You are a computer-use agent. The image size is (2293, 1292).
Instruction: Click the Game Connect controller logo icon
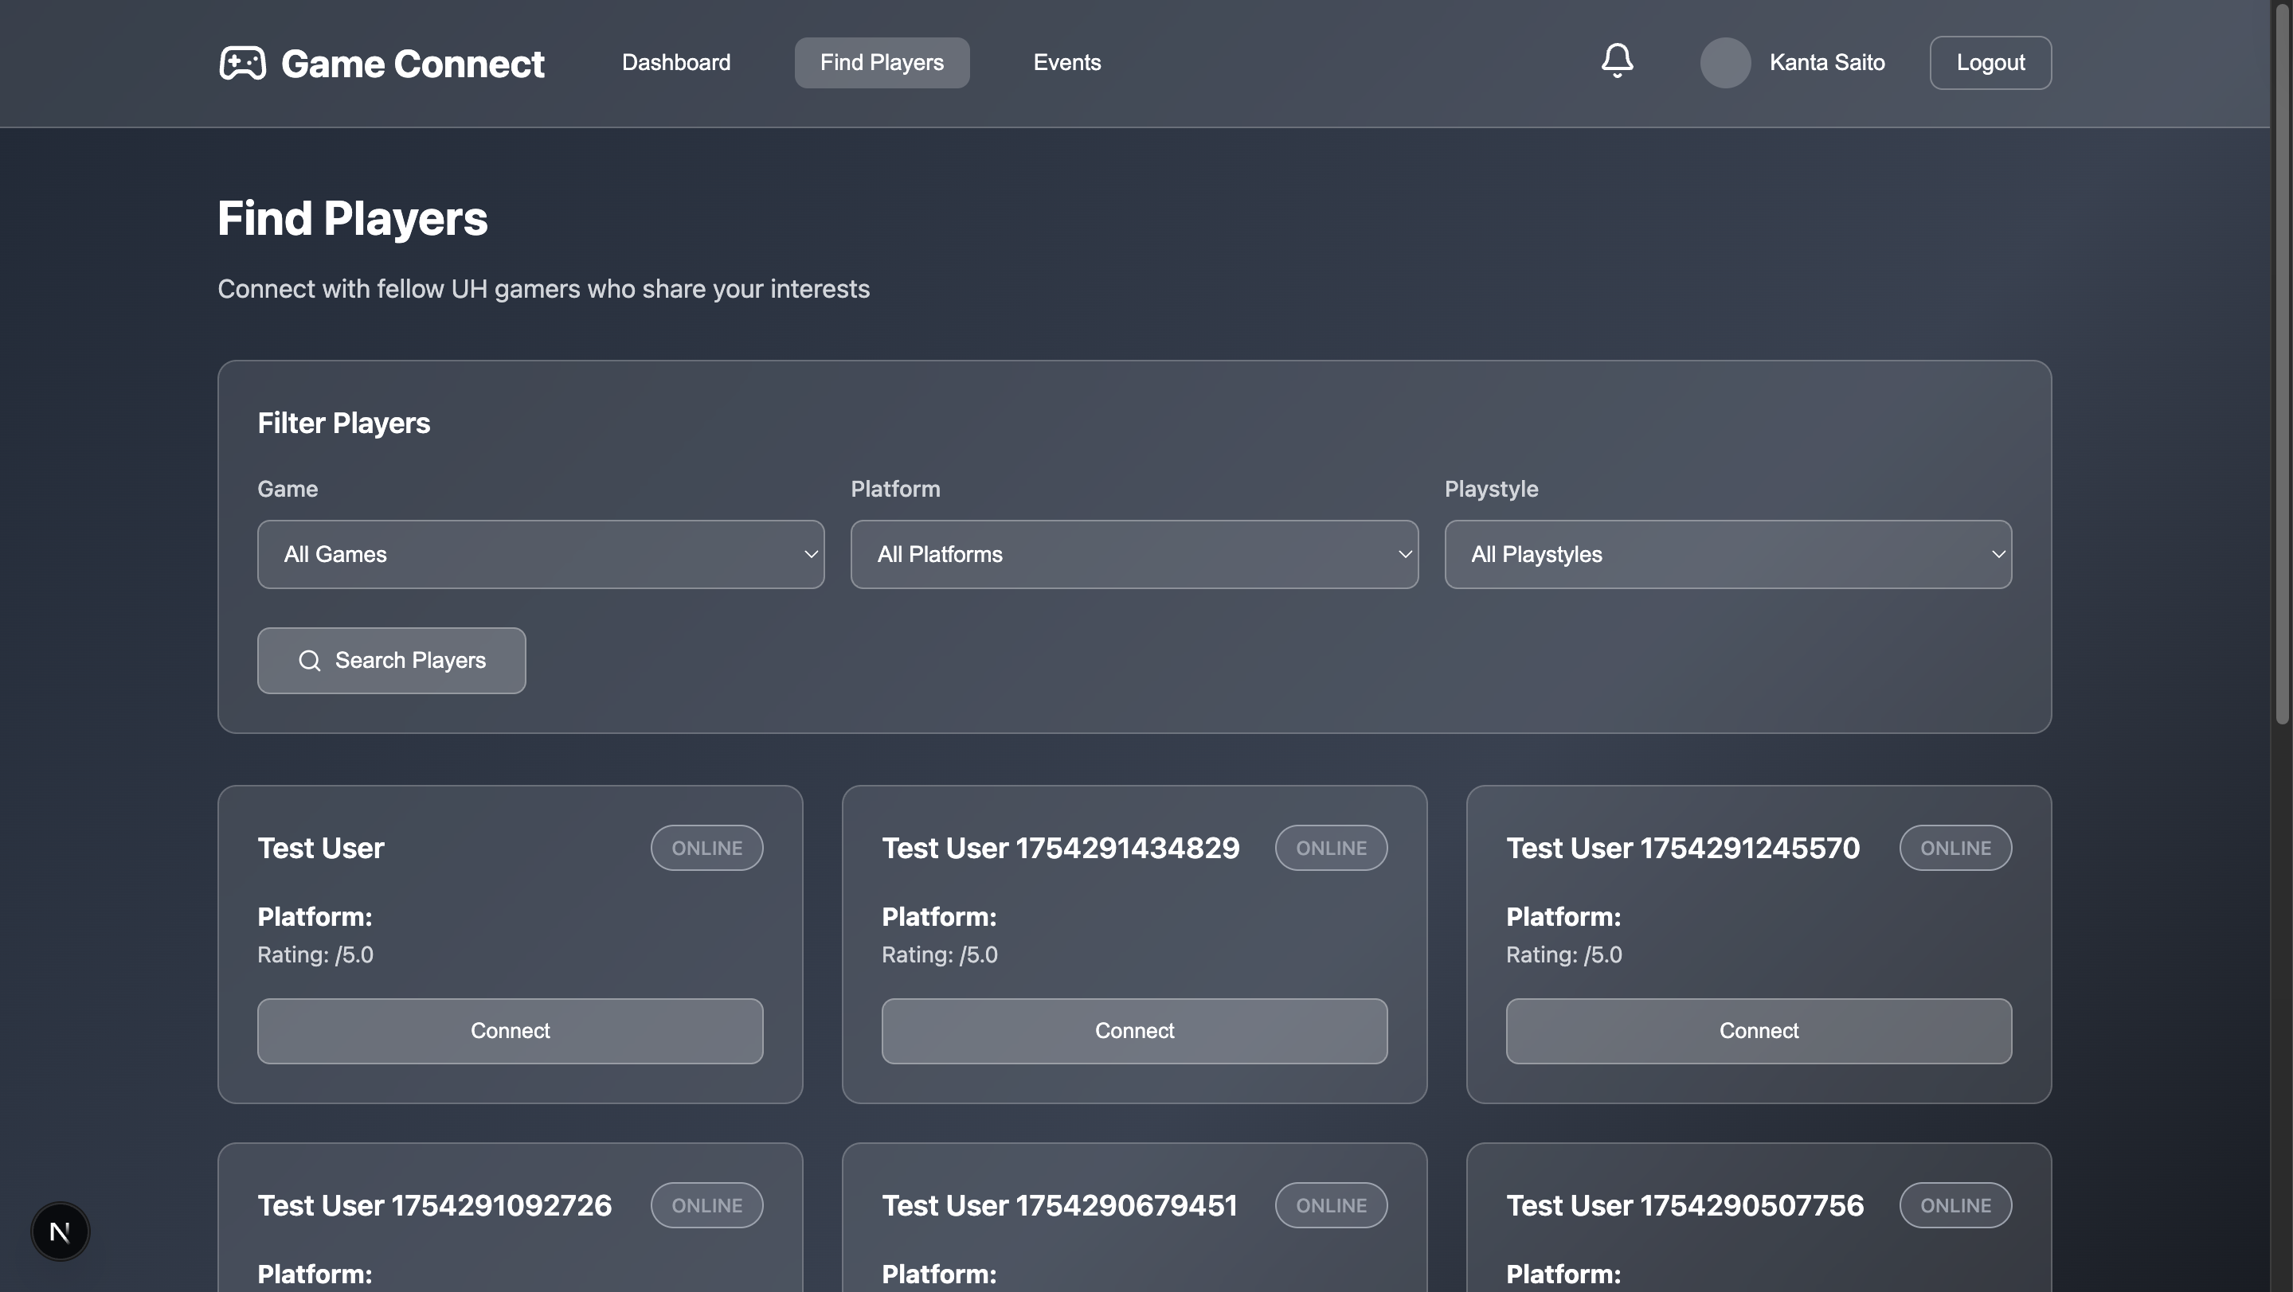tap(242, 63)
